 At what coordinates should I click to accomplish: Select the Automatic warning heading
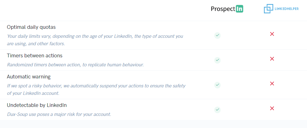tap(29, 77)
